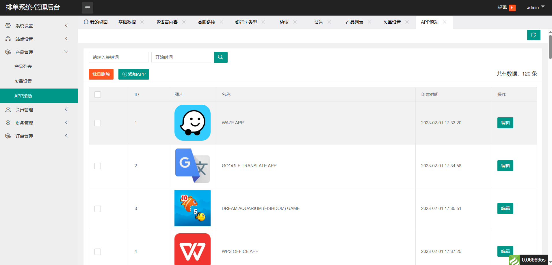Viewport: 552px width, 265px height.
Task: Close the 多语言内容 tab
Action: point(184,22)
